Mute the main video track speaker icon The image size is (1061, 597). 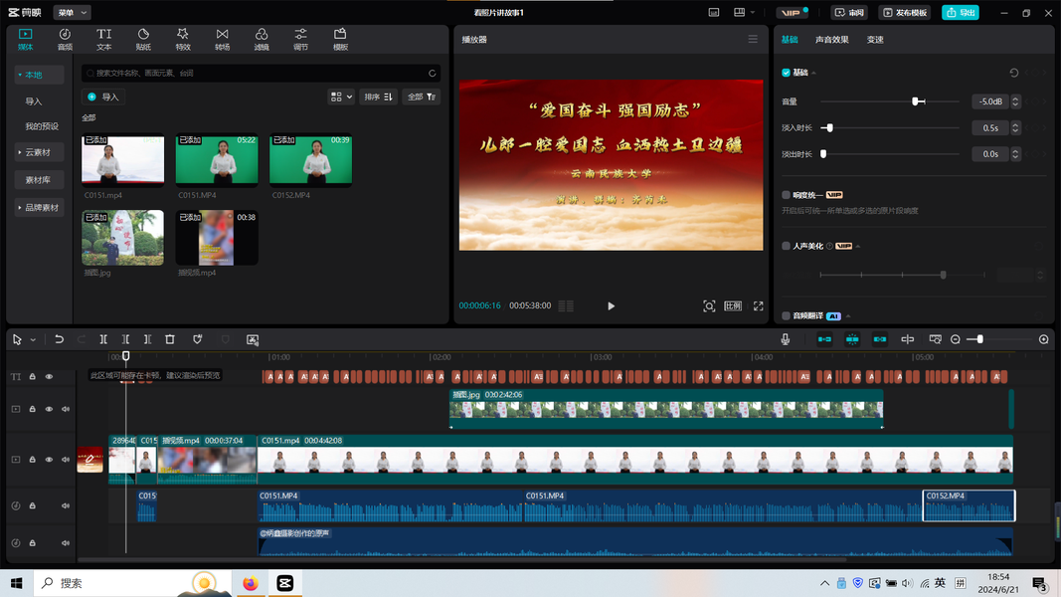[x=66, y=460]
